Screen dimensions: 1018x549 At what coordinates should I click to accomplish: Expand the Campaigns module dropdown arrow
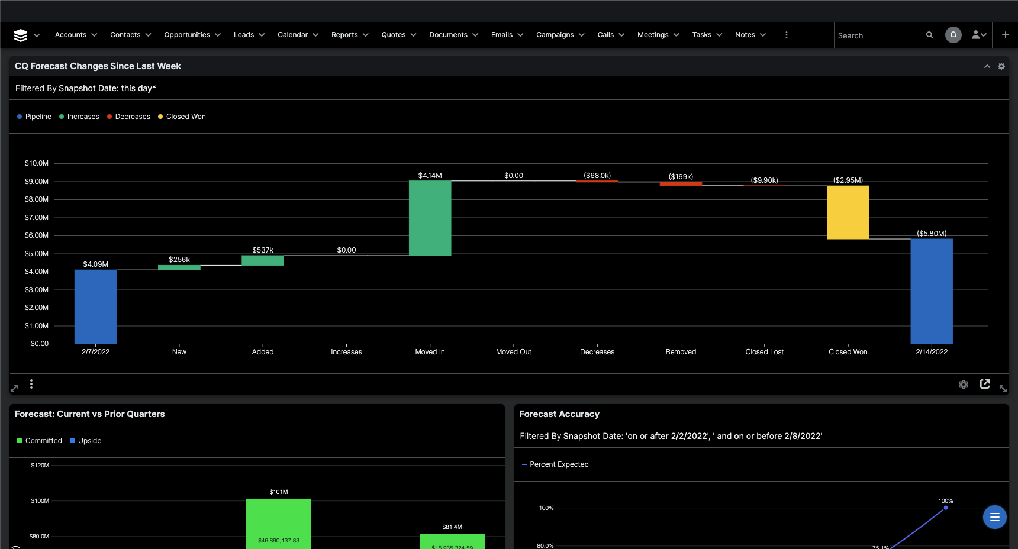582,35
